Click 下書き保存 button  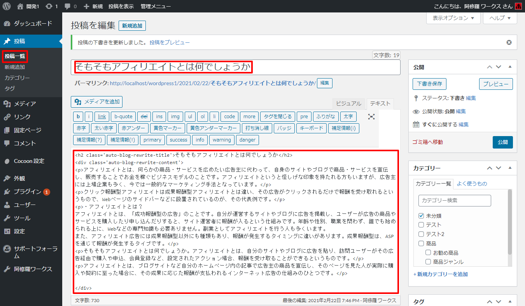pyautogui.click(x=429, y=84)
